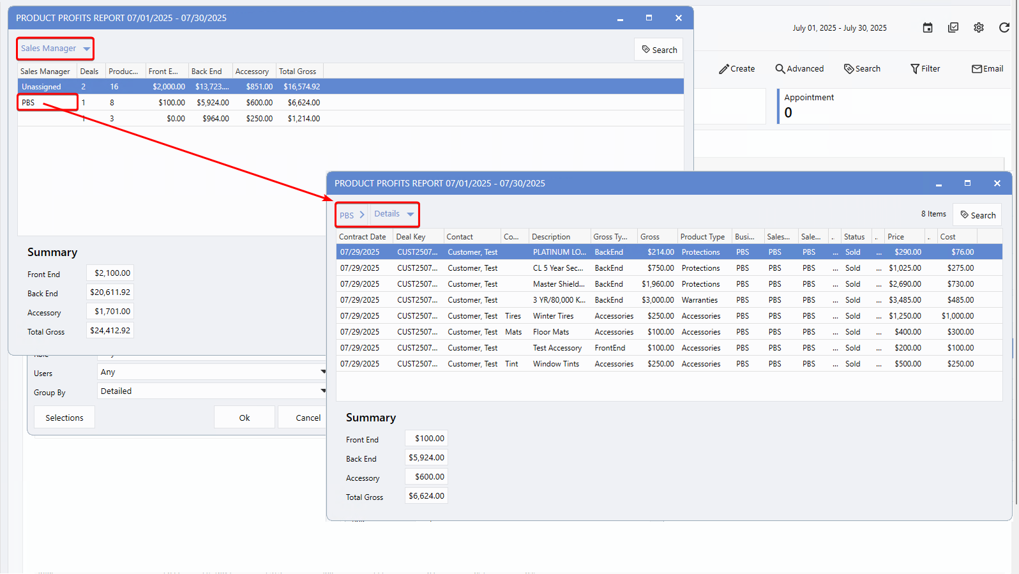
Task: Open the settings gear icon
Action: coord(979,27)
